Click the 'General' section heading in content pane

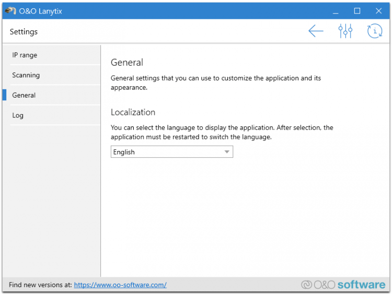127,63
